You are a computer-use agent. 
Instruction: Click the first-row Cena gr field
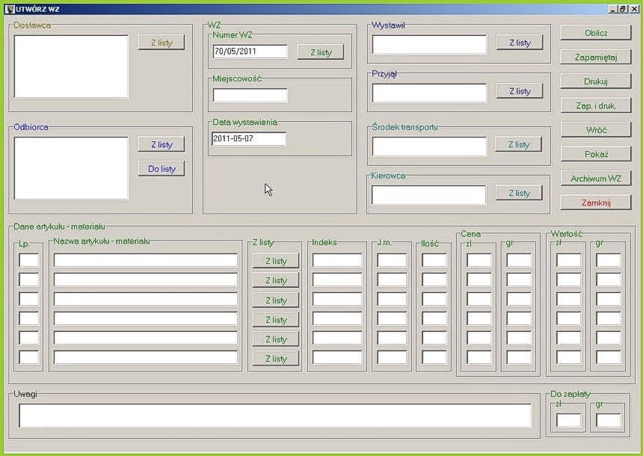pos(519,260)
